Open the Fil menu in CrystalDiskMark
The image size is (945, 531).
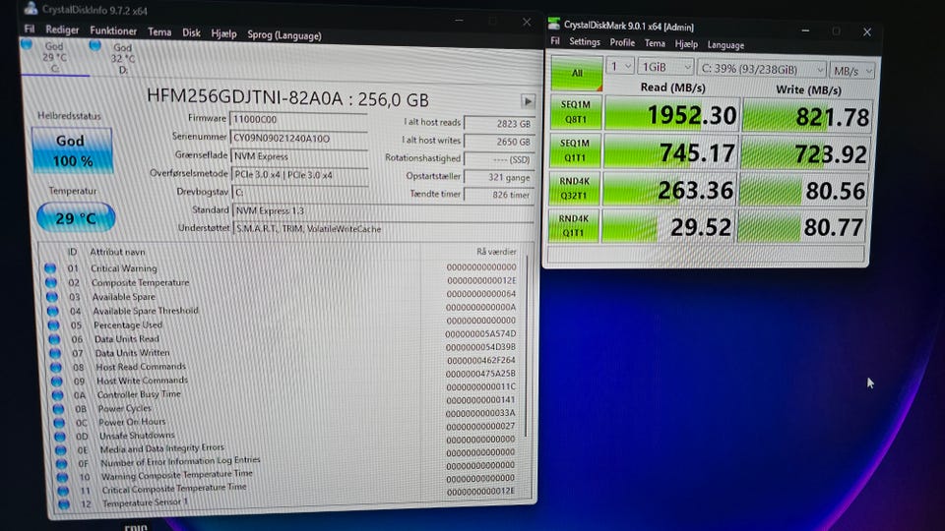click(x=555, y=41)
